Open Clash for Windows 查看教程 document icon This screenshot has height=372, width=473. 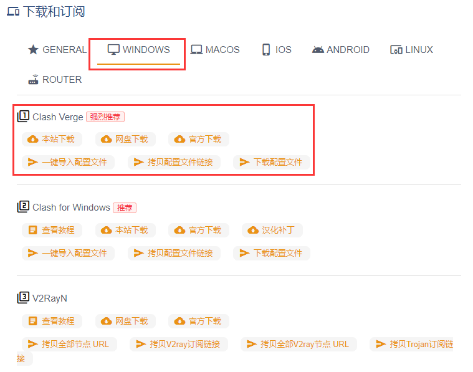32,230
